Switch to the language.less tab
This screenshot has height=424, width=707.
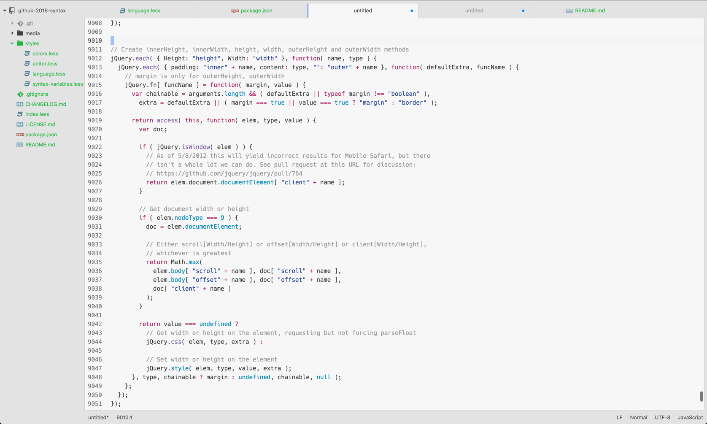pos(140,11)
